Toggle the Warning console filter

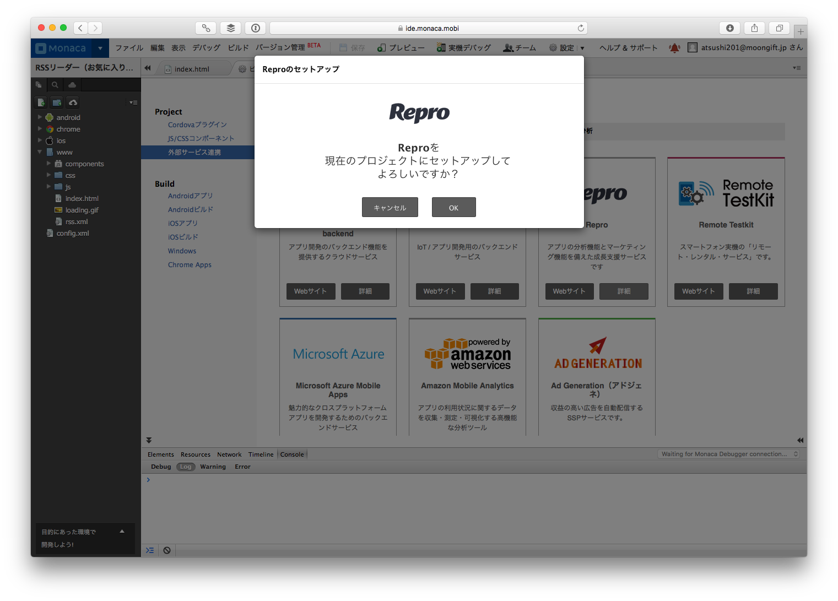click(213, 467)
